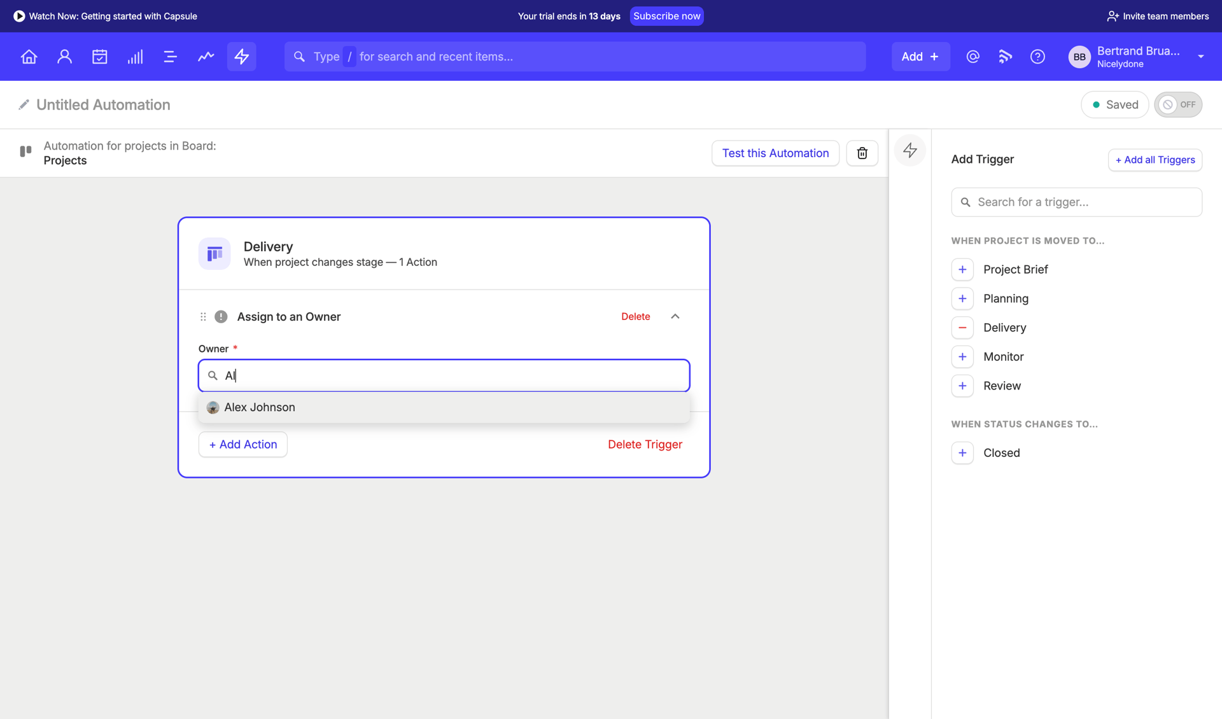1222x719 pixels.
Task: Click the broadcast/feed icon near Add button
Action: click(1005, 56)
